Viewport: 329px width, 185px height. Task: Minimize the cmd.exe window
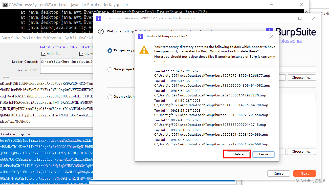tap(272, 5)
